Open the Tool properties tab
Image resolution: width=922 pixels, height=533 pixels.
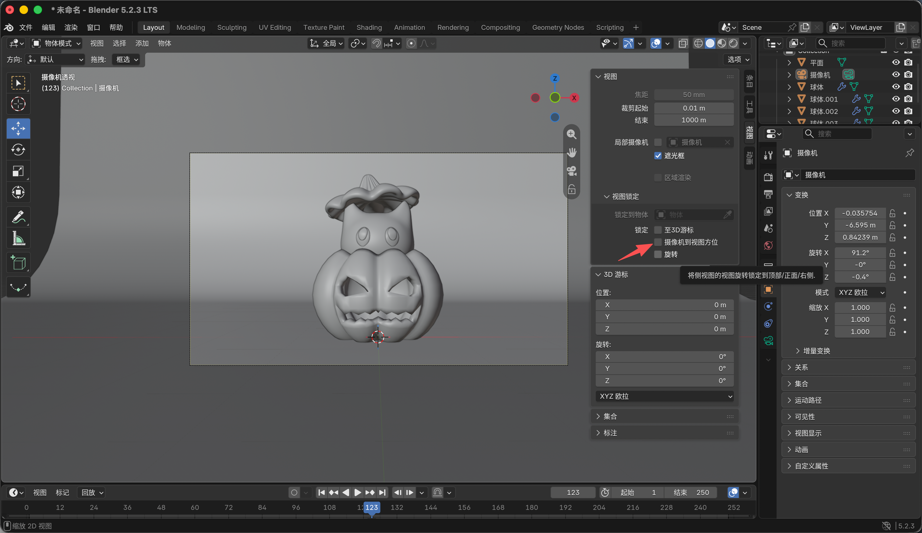click(x=768, y=155)
